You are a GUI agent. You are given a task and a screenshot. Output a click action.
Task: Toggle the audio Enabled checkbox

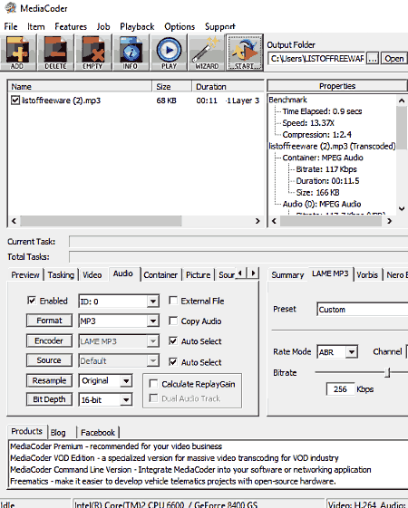32,301
